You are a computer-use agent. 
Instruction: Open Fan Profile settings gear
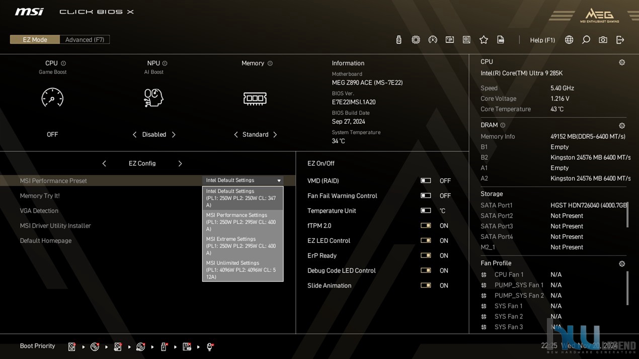(x=622, y=263)
